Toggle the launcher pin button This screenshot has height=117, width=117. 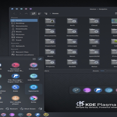click(40, 59)
